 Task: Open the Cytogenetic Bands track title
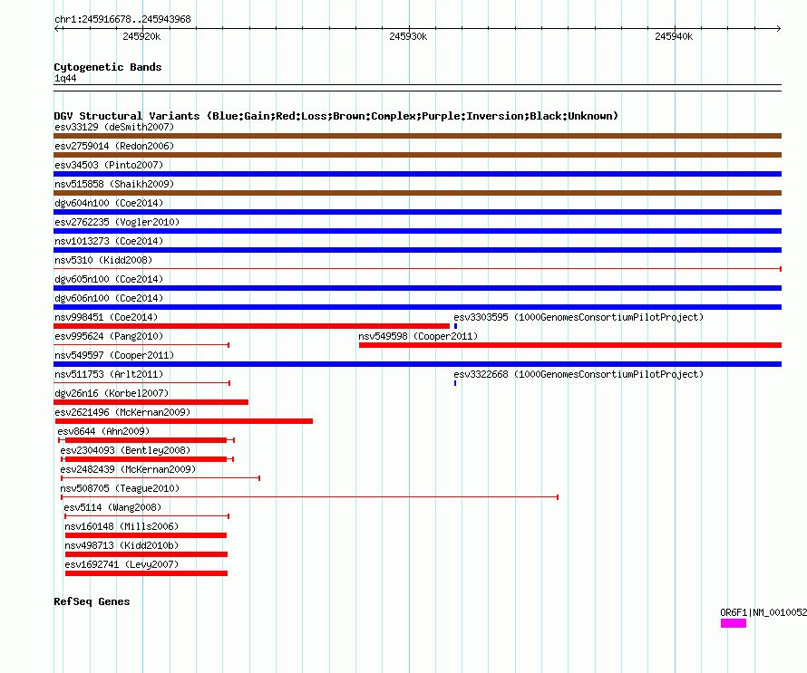tap(108, 67)
